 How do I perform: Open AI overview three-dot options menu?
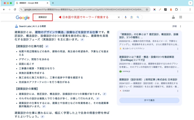click(181, 26)
